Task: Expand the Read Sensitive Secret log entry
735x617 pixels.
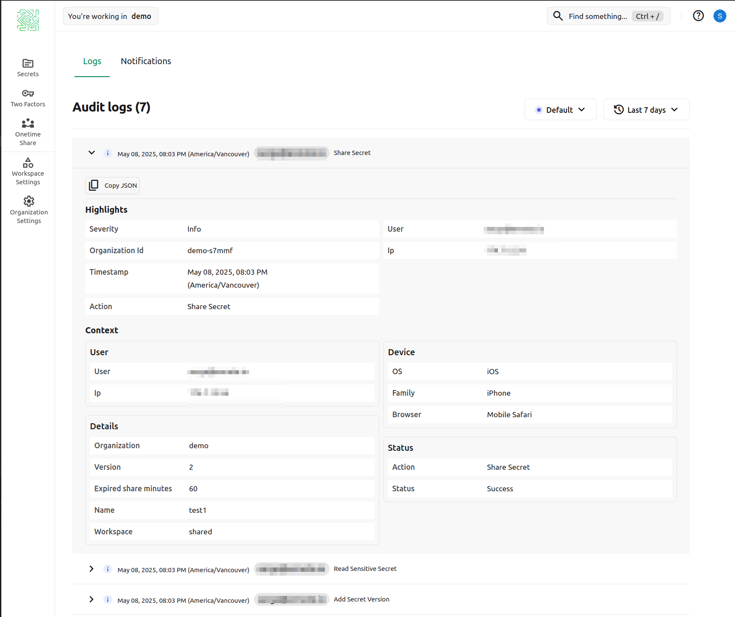Action: coord(91,569)
